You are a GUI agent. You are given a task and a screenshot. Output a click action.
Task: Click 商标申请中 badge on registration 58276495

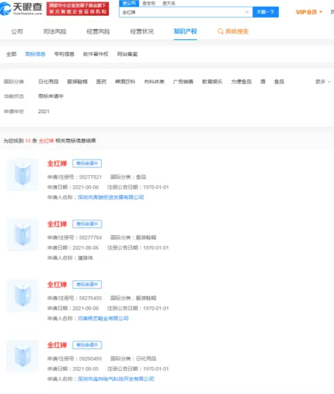(87, 284)
